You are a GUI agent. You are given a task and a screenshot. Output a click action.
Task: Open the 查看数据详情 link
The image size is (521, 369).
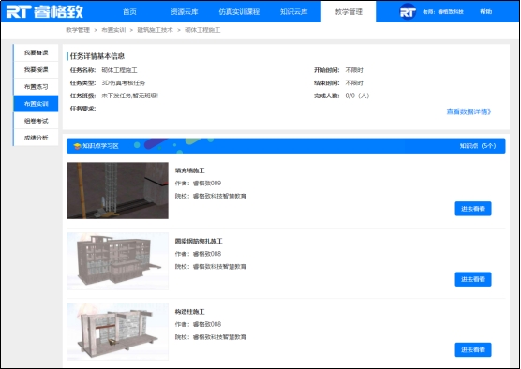tap(469, 112)
